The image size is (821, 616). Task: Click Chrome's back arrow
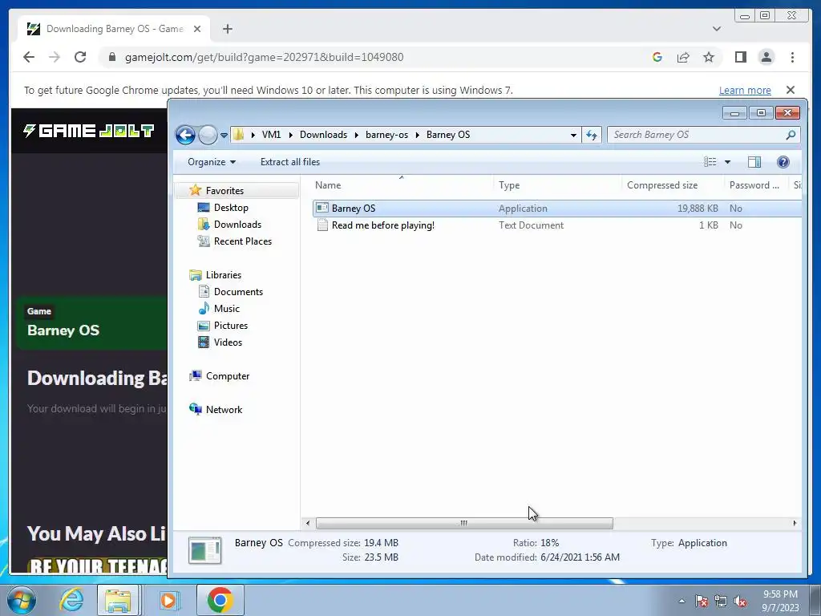coord(29,57)
